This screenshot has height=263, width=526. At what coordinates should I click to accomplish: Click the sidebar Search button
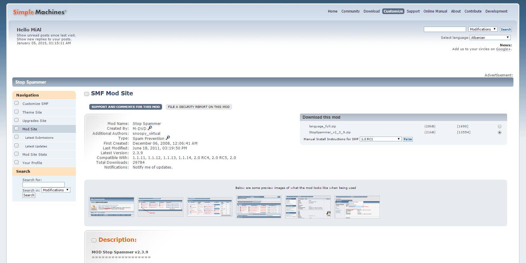(29, 195)
